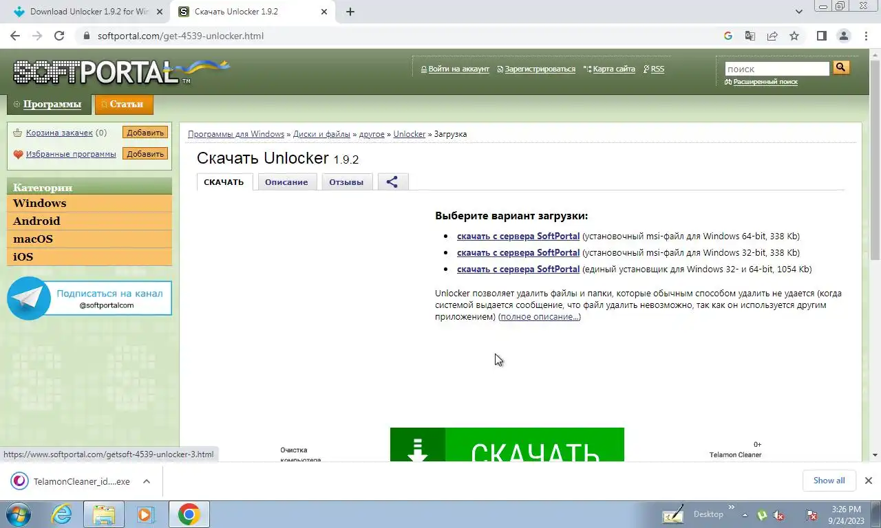Share this page using the share icon
Image resolution: width=881 pixels, height=528 pixels.
tap(772, 36)
